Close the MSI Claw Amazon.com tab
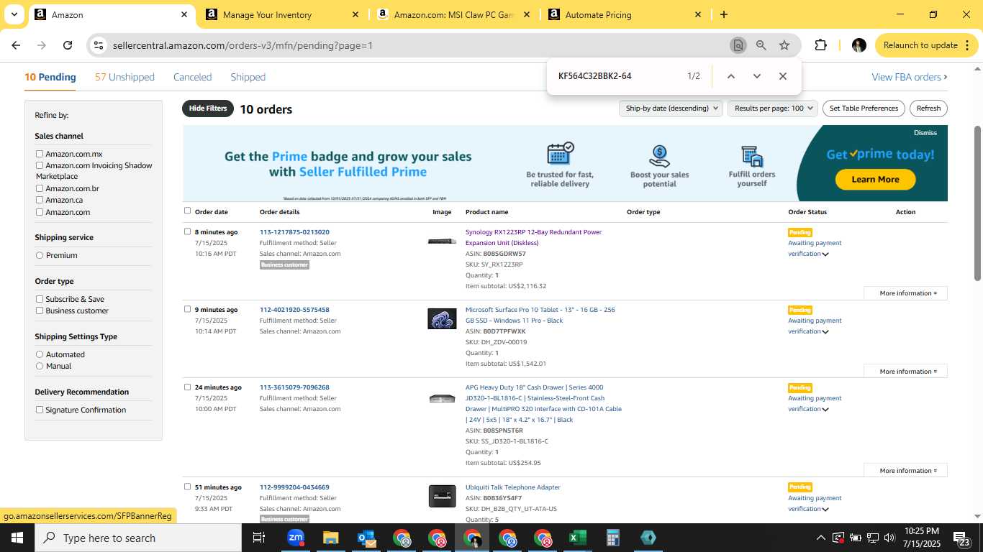 tap(527, 14)
